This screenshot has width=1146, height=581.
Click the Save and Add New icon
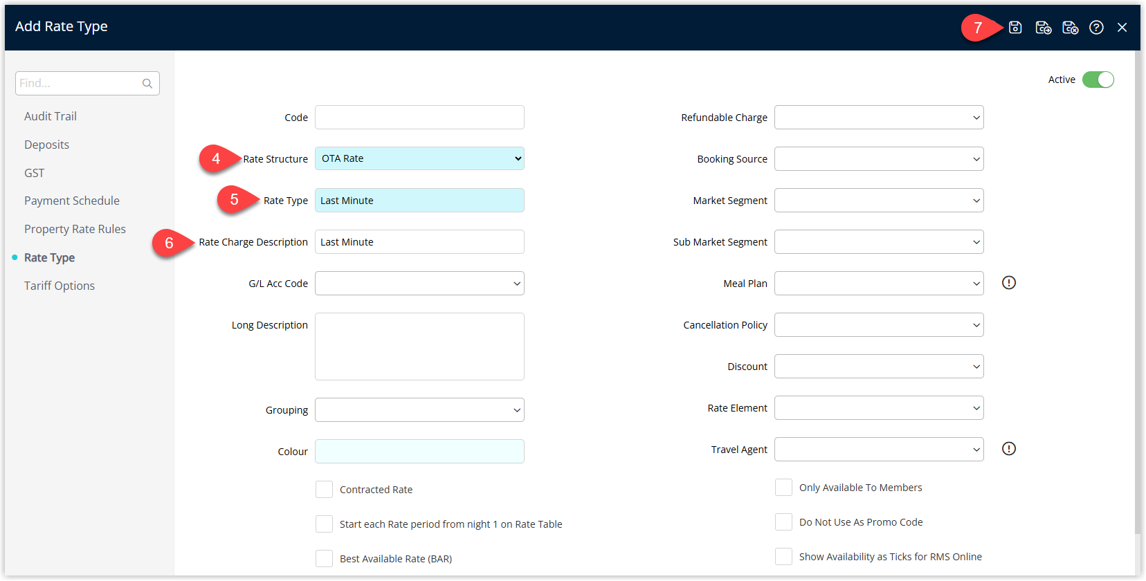tap(1043, 27)
